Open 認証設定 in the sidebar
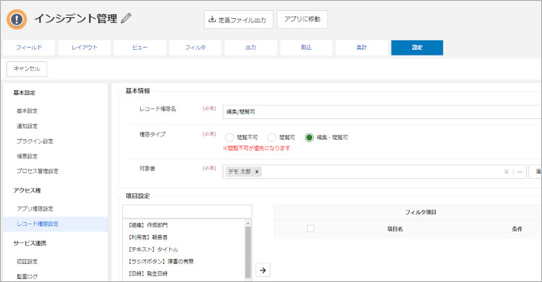Viewport: 542px width, 282px height. coord(27,261)
